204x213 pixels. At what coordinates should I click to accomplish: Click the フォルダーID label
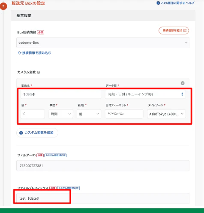(x=27, y=155)
